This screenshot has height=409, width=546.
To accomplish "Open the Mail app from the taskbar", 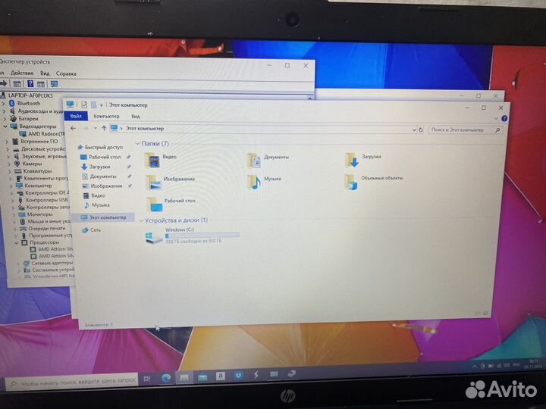I will tap(202, 377).
